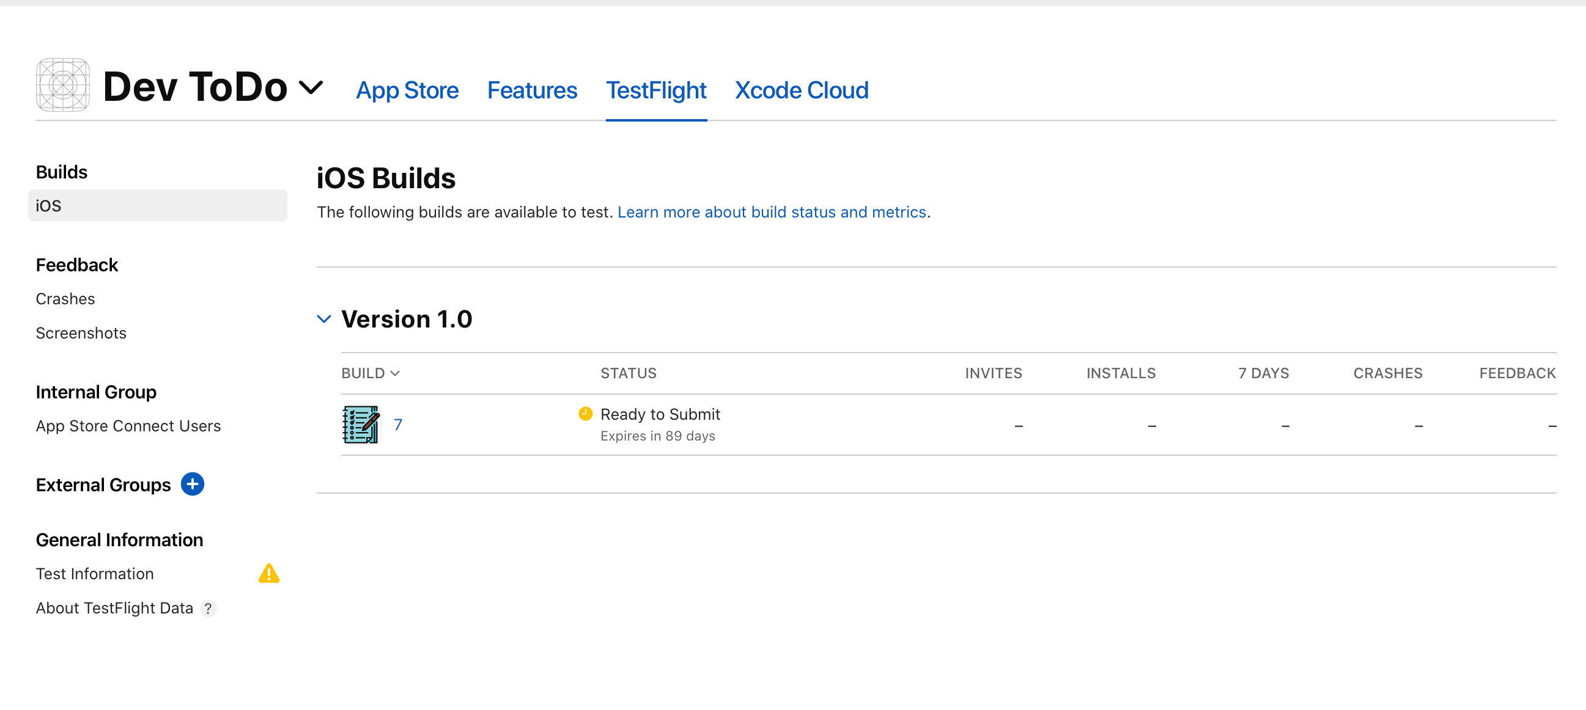Screen dimensions: 1586x710
Task: Click the build 7 notepad app icon
Action: 361,425
